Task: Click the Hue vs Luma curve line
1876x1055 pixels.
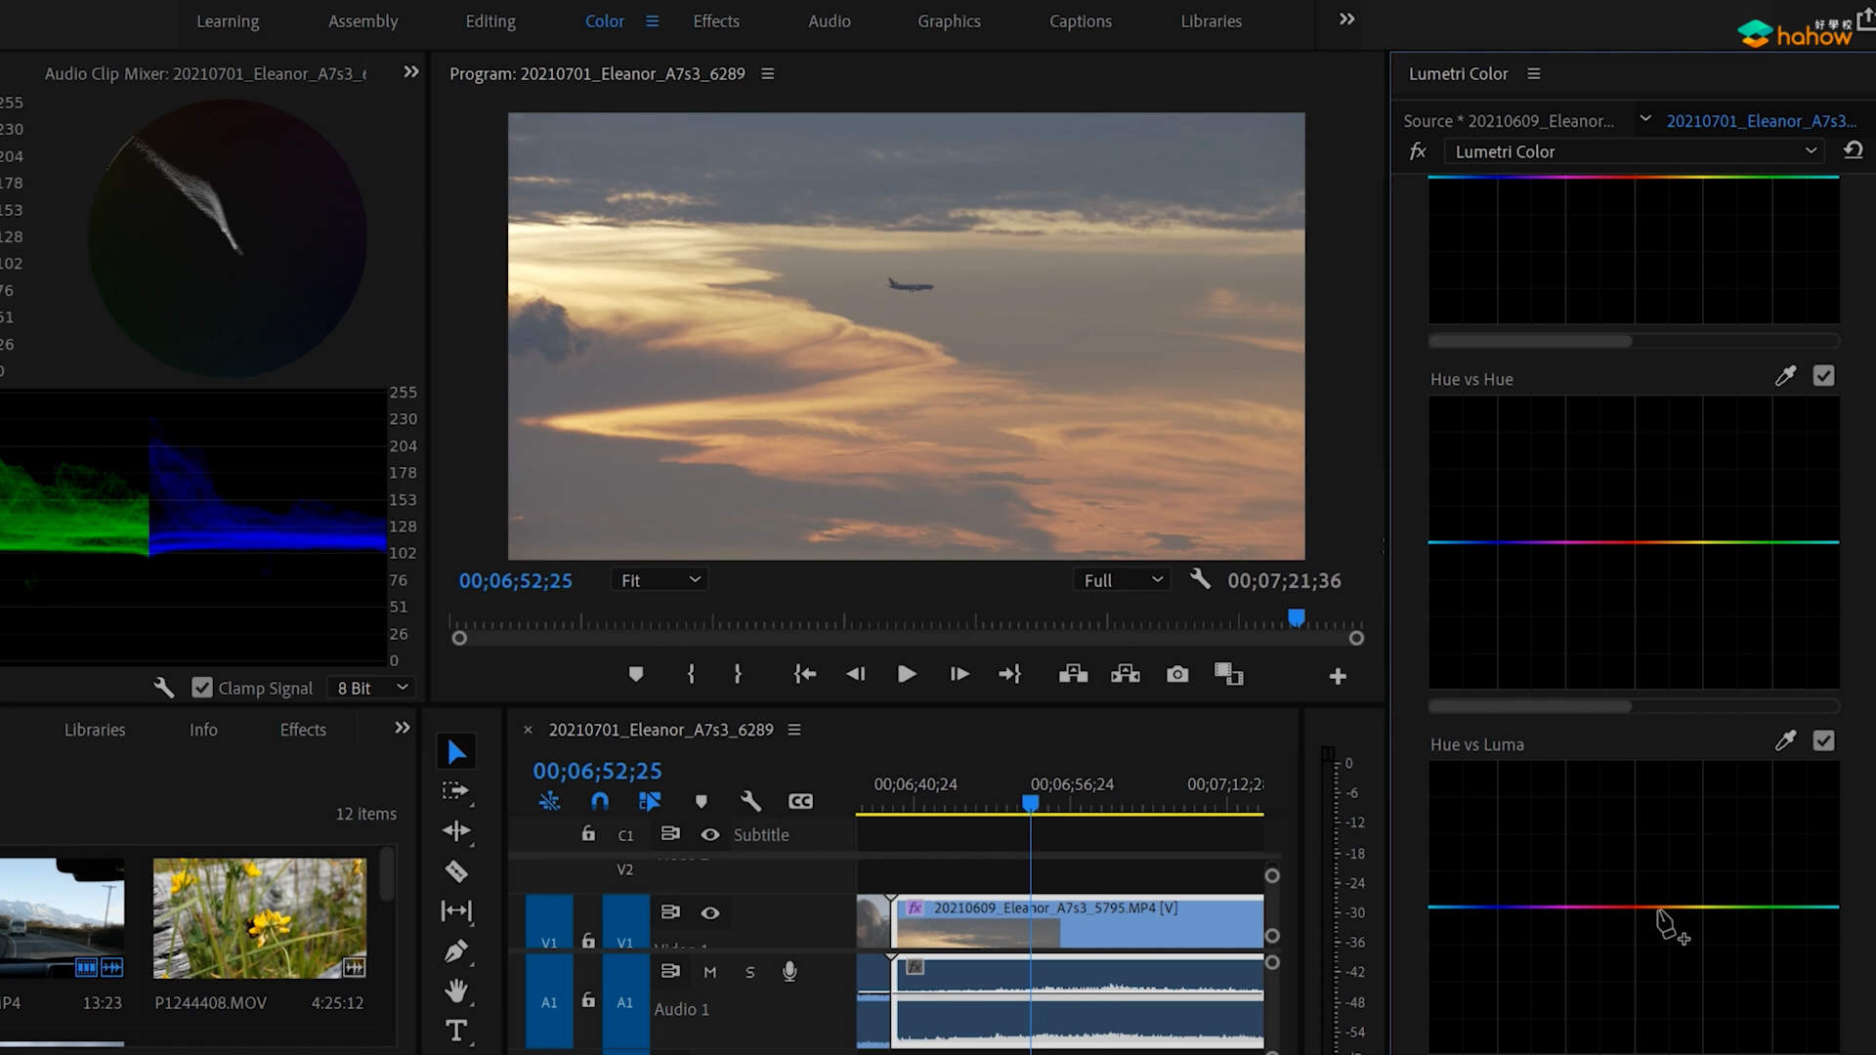Action: pos(1563,907)
